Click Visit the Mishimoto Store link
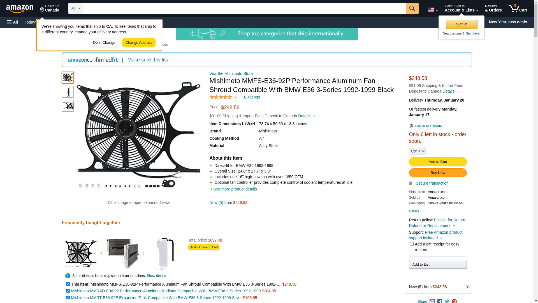This screenshot has width=538, height=303. (231, 74)
